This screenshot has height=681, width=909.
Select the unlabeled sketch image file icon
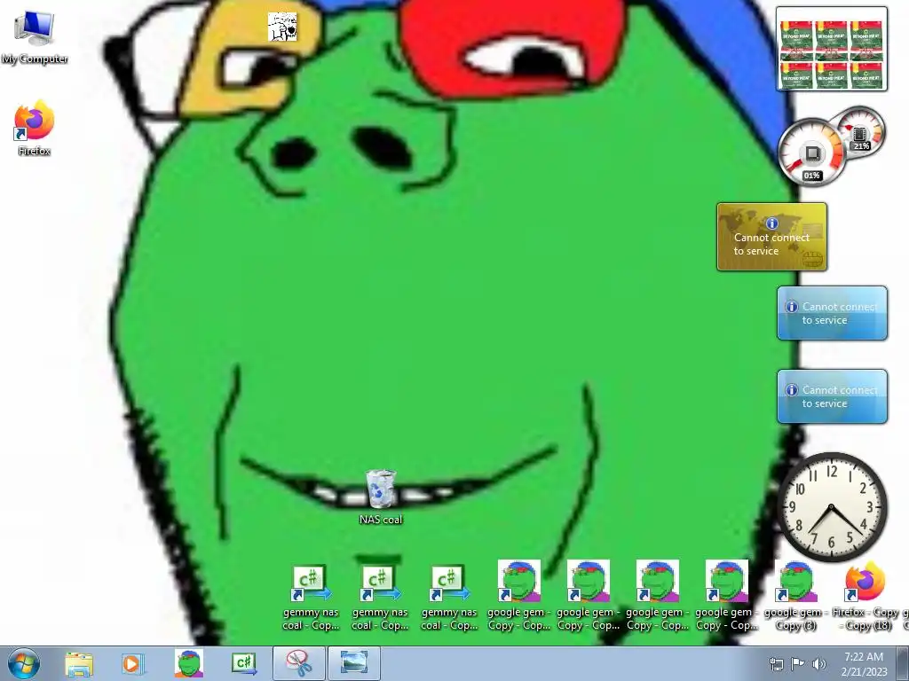282,27
